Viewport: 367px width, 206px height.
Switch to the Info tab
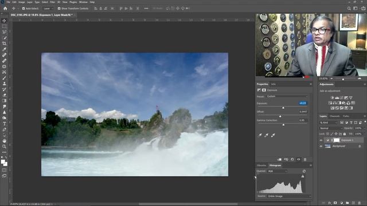[273, 84]
